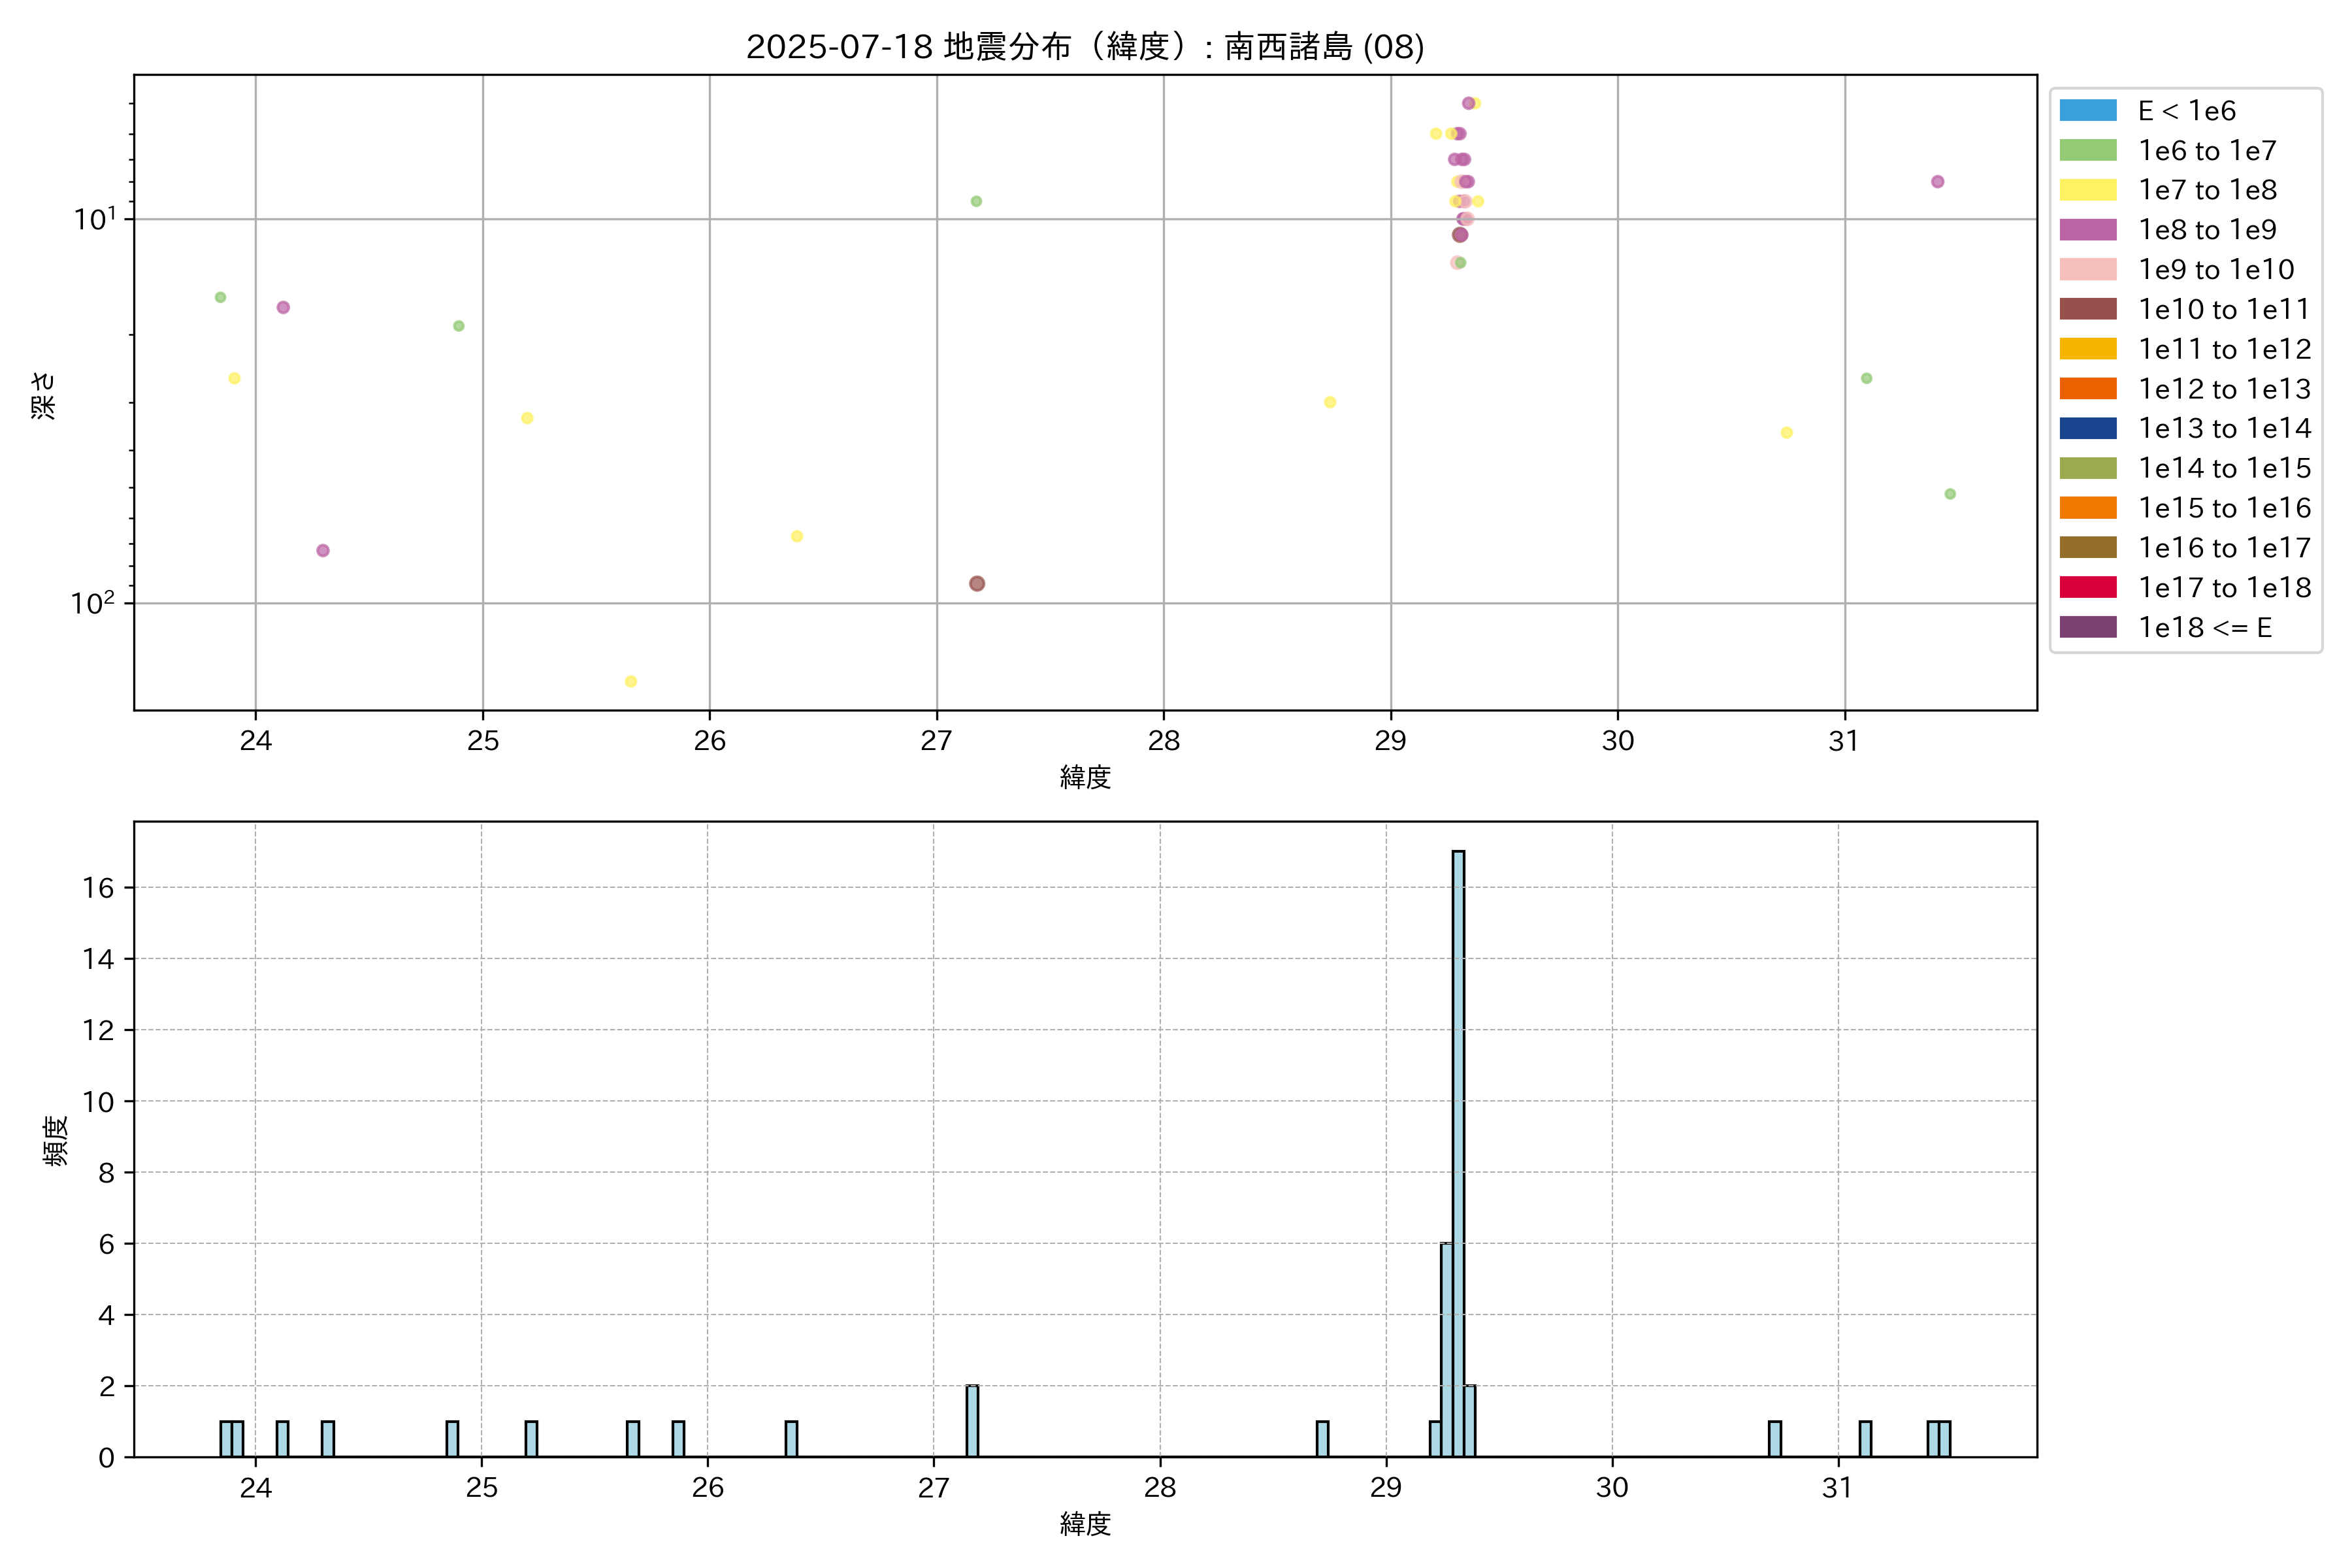This screenshot has height=1568, width=2352.
Task: Click the '1e18 <= E' legend swatch
Action: point(2087,627)
